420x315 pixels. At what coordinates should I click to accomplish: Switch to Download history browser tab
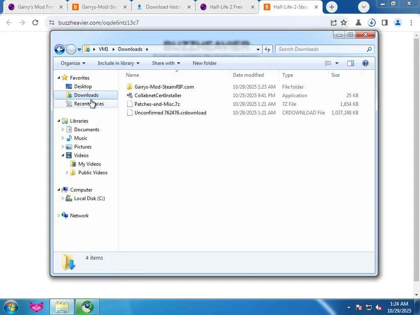(x=163, y=7)
